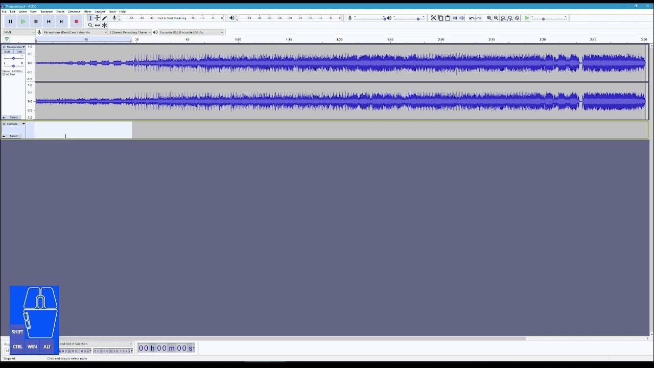Choose the Envelope tool

[x=98, y=18]
